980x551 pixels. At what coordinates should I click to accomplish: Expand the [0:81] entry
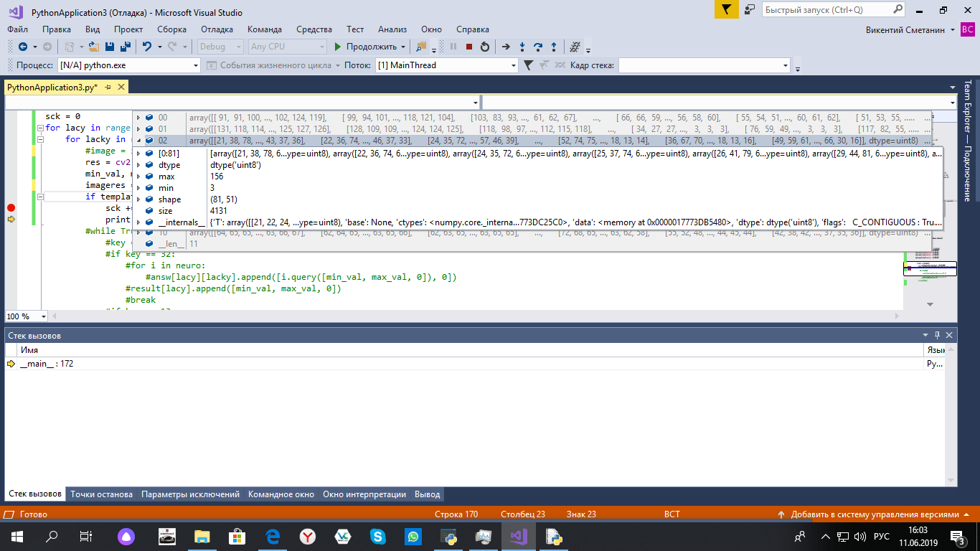(138, 154)
